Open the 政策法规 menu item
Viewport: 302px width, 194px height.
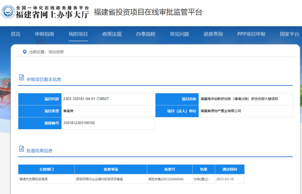point(112,34)
